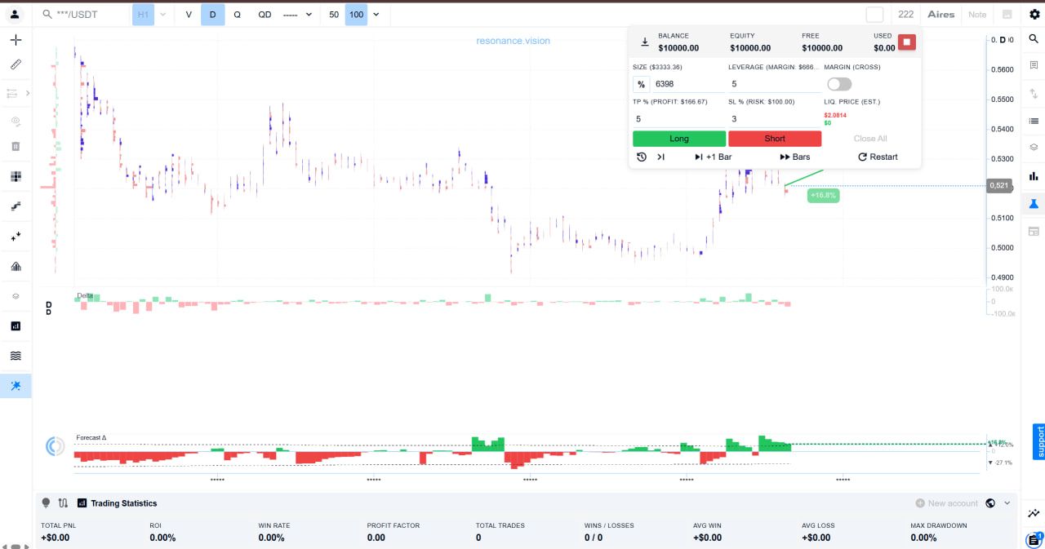
Task: Click the download icon beside Balance
Action: (644, 42)
